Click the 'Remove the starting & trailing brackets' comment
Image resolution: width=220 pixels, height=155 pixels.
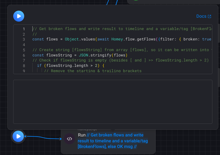click(x=93, y=71)
